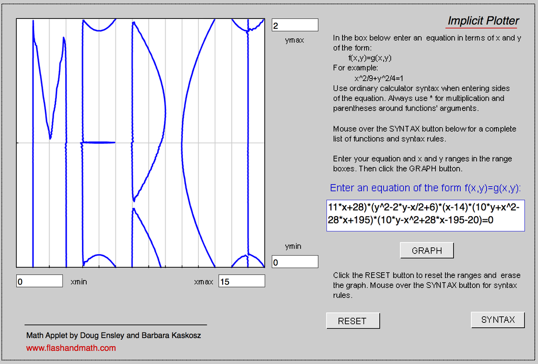
Task: Click inside the equation text box
Action: [x=425, y=215]
